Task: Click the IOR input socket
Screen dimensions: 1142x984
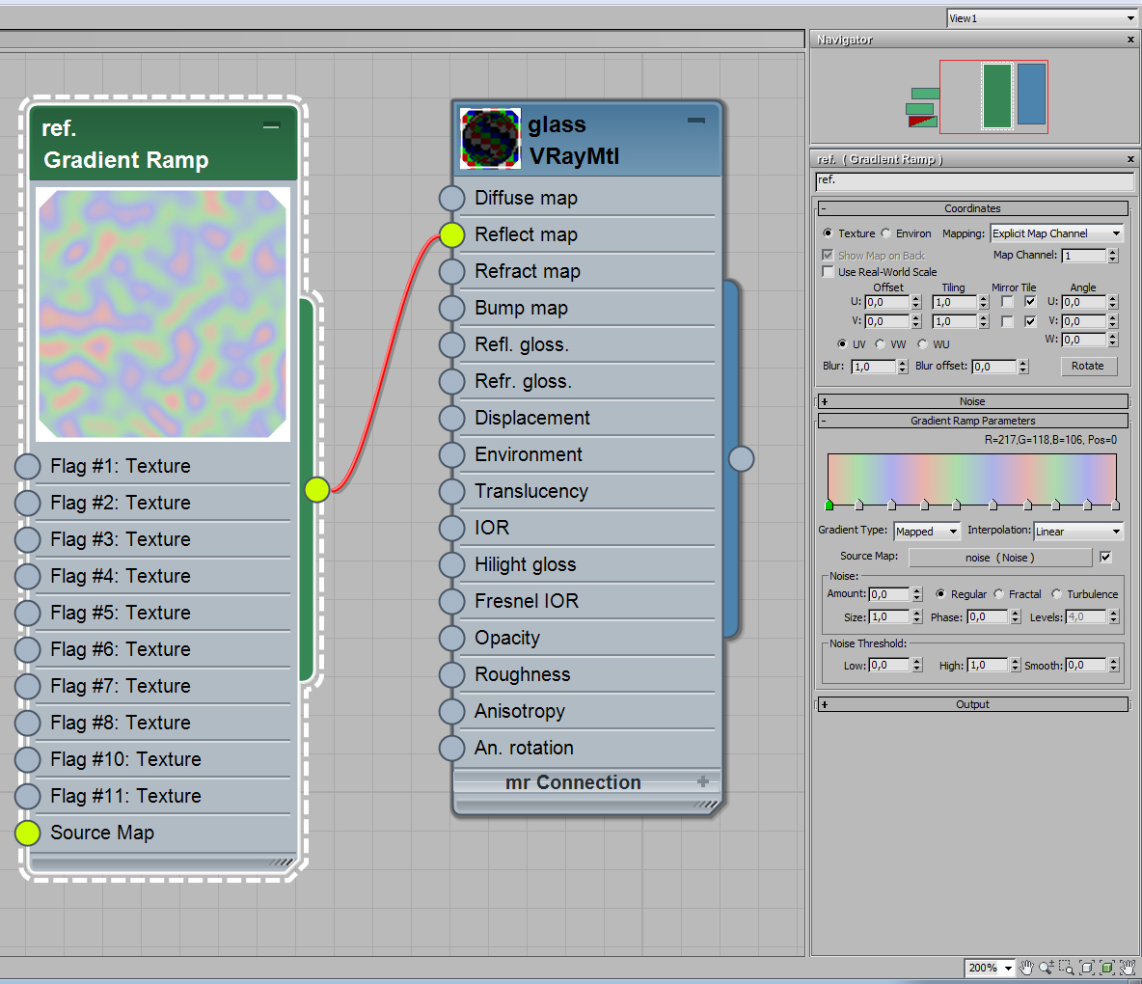Action: tap(451, 528)
